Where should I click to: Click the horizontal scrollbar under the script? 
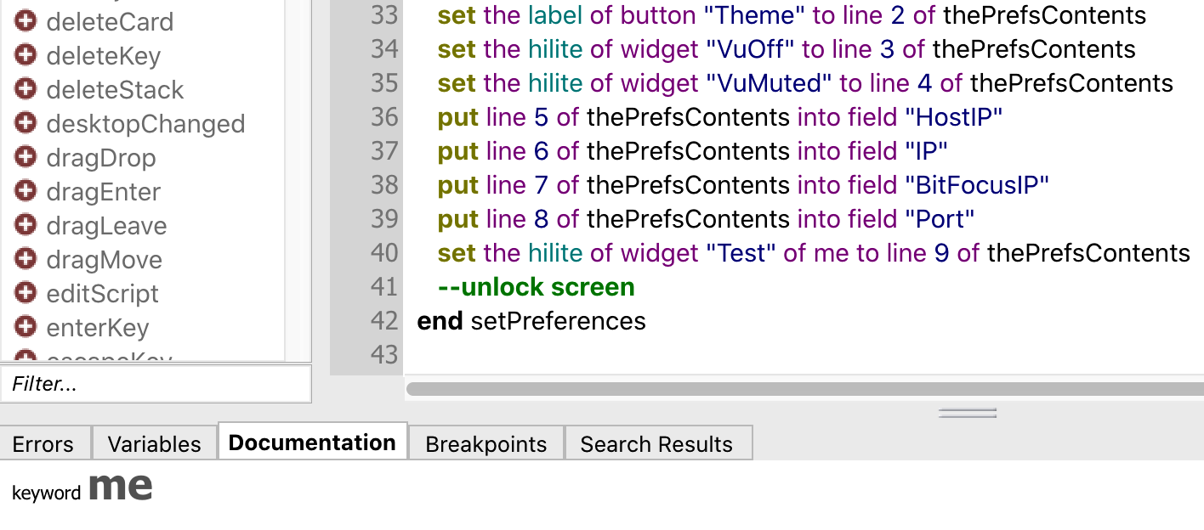click(x=799, y=389)
